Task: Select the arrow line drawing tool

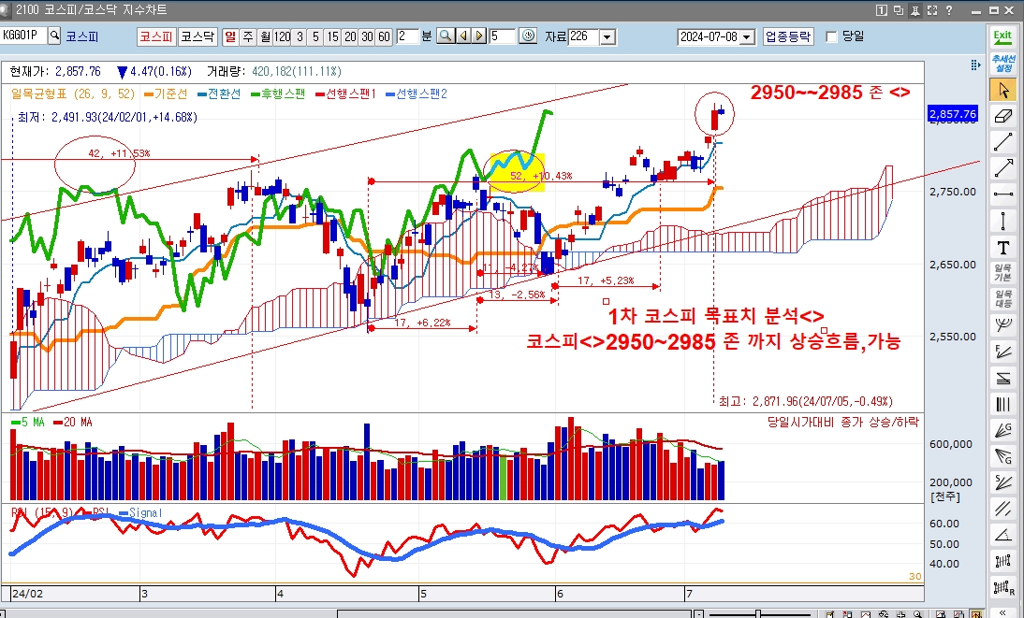Action: pos(1003,167)
